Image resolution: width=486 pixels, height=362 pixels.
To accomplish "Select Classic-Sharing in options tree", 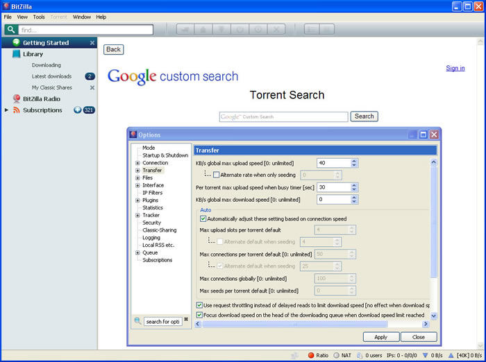I will point(159,230).
